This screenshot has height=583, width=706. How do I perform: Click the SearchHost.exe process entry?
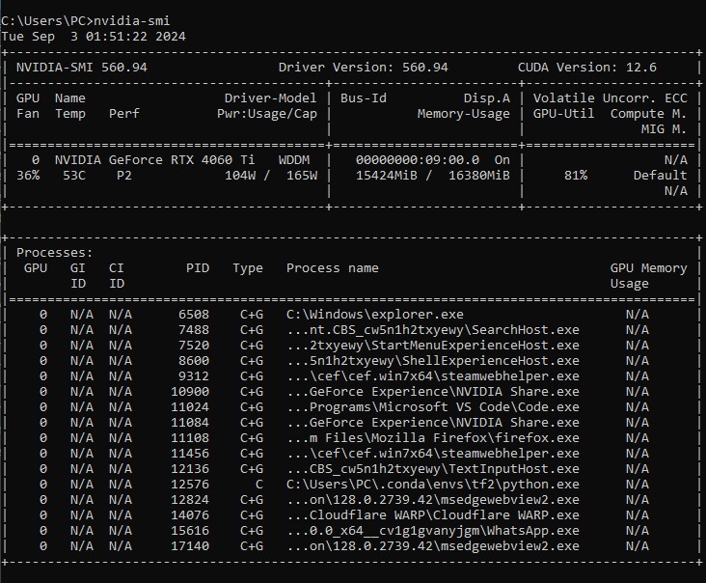click(x=432, y=330)
